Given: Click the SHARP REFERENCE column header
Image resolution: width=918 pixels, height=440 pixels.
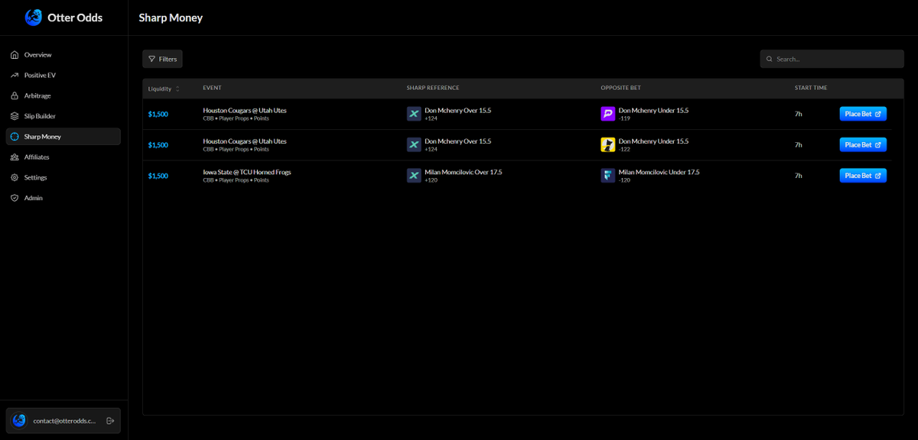Looking at the screenshot, I should (433, 88).
